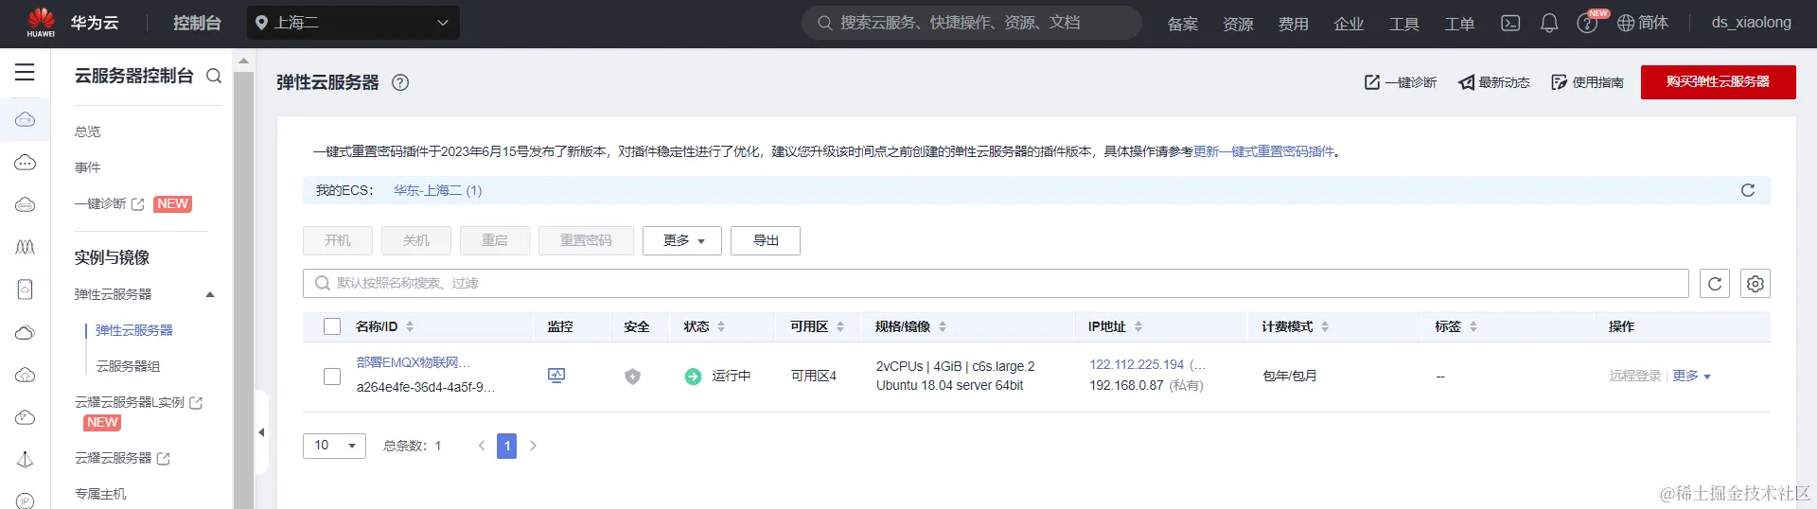Open the public IP 122.112.225.194
Viewport: 1817px width, 509px height.
[1137, 364]
